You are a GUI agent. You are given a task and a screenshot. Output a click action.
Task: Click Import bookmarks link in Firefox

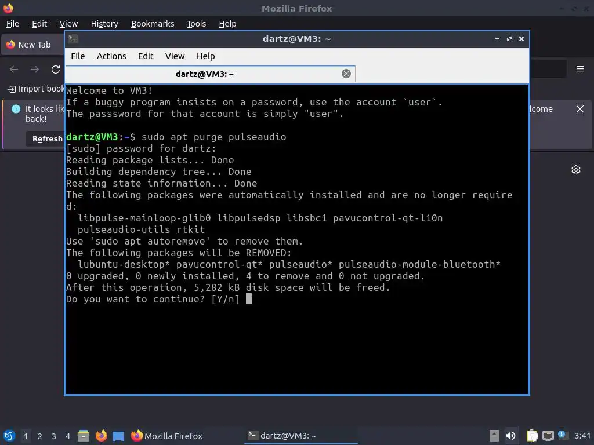[x=36, y=89]
